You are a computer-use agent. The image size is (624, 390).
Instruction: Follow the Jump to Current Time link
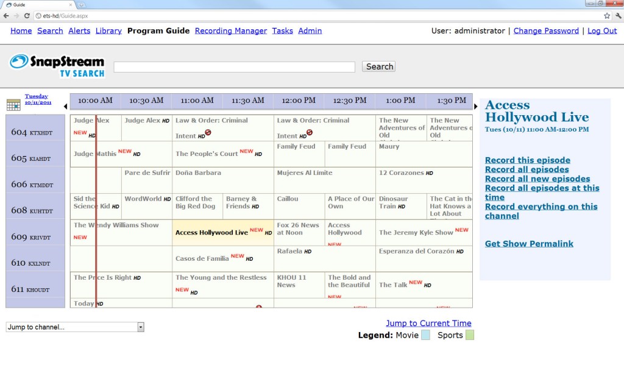(x=428, y=323)
